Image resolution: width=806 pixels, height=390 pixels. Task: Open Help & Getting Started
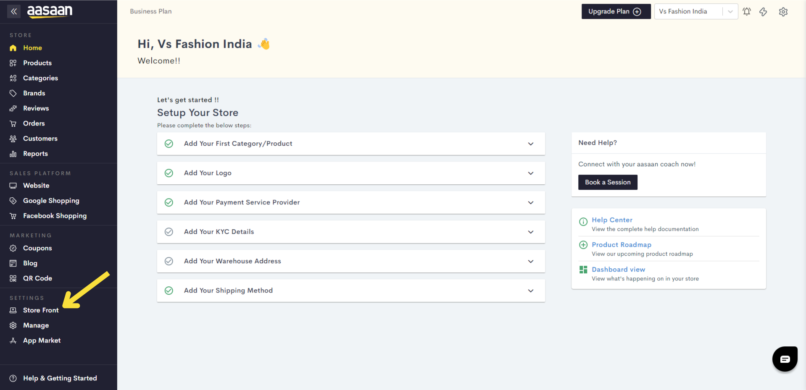[60, 378]
